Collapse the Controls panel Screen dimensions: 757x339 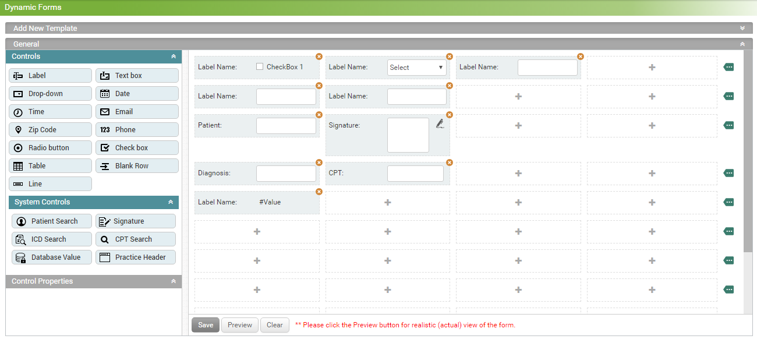click(173, 57)
